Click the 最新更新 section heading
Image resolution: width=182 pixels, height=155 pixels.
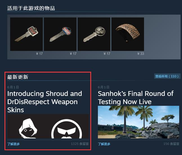18,77
